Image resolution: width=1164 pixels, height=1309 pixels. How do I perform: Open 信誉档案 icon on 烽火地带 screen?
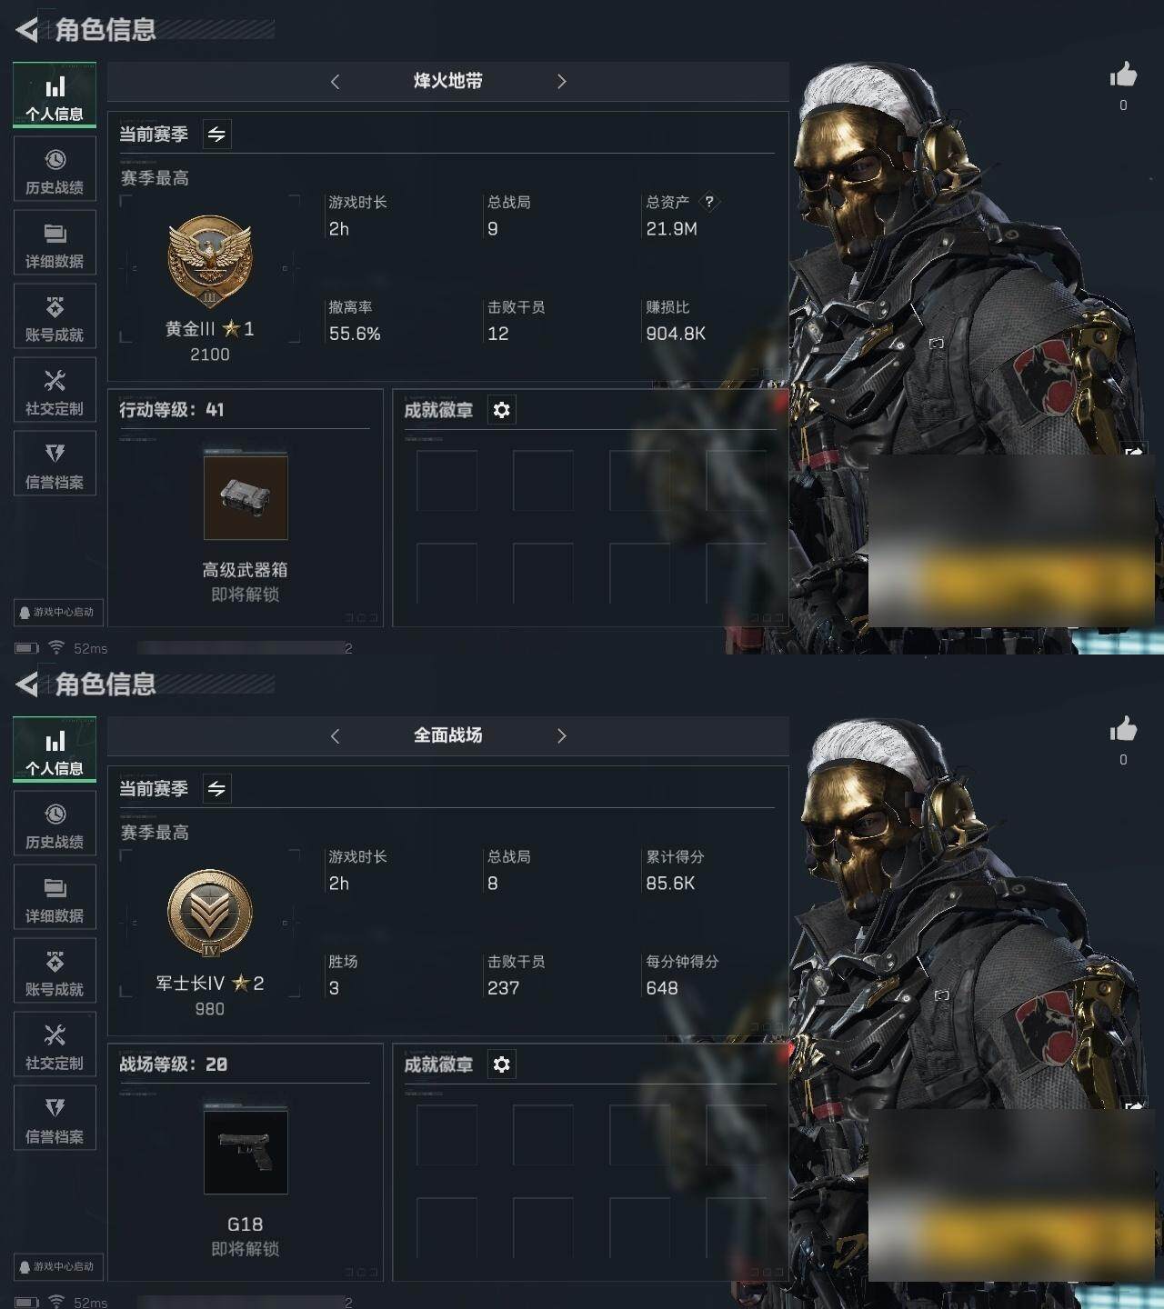(x=55, y=455)
